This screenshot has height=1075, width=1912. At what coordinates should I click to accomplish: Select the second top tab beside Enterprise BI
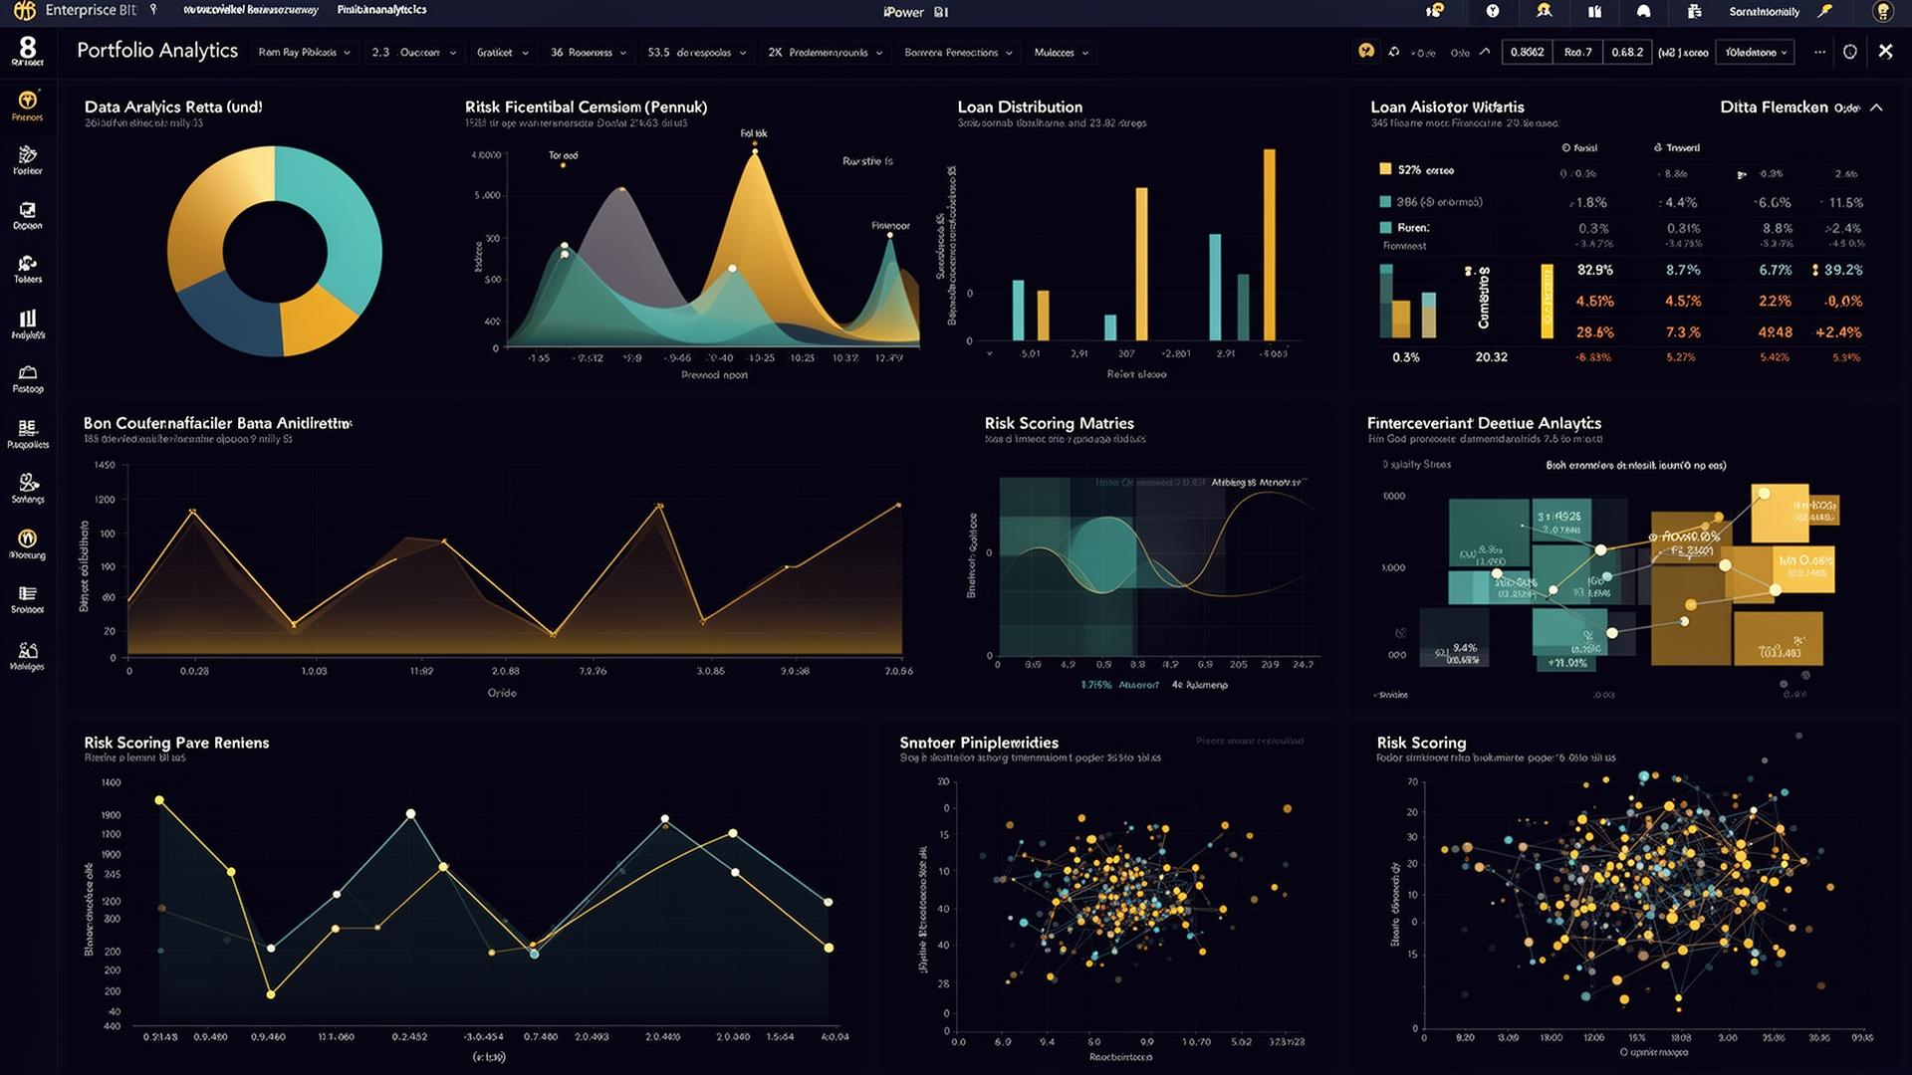pos(251,10)
